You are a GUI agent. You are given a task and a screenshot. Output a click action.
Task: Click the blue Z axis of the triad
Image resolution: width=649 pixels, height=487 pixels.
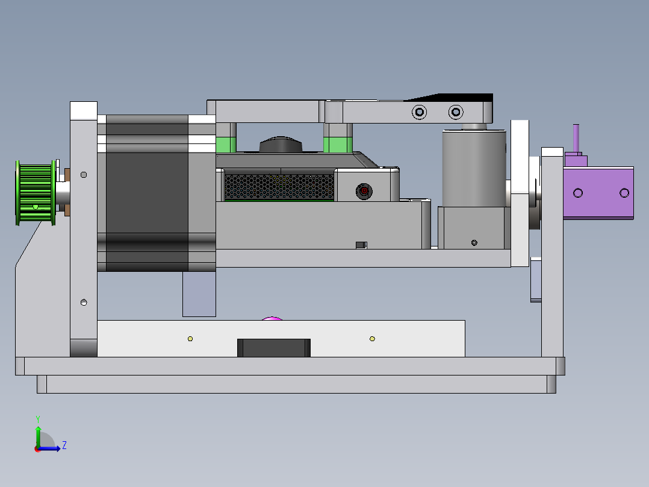point(51,448)
